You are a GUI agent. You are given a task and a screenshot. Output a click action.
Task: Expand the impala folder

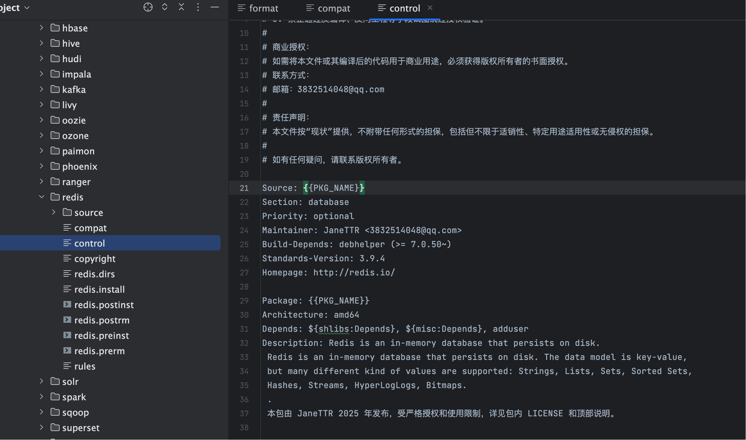(41, 74)
